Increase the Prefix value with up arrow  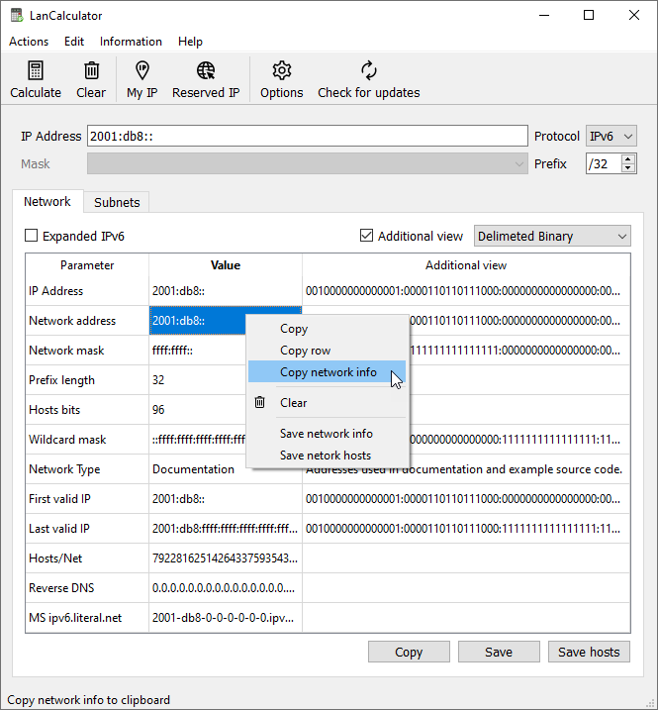[627, 159]
